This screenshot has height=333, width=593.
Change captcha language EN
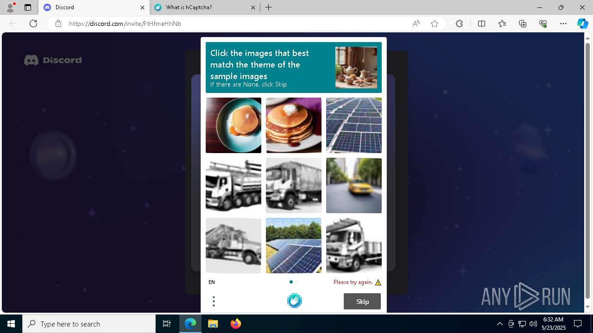click(212, 282)
